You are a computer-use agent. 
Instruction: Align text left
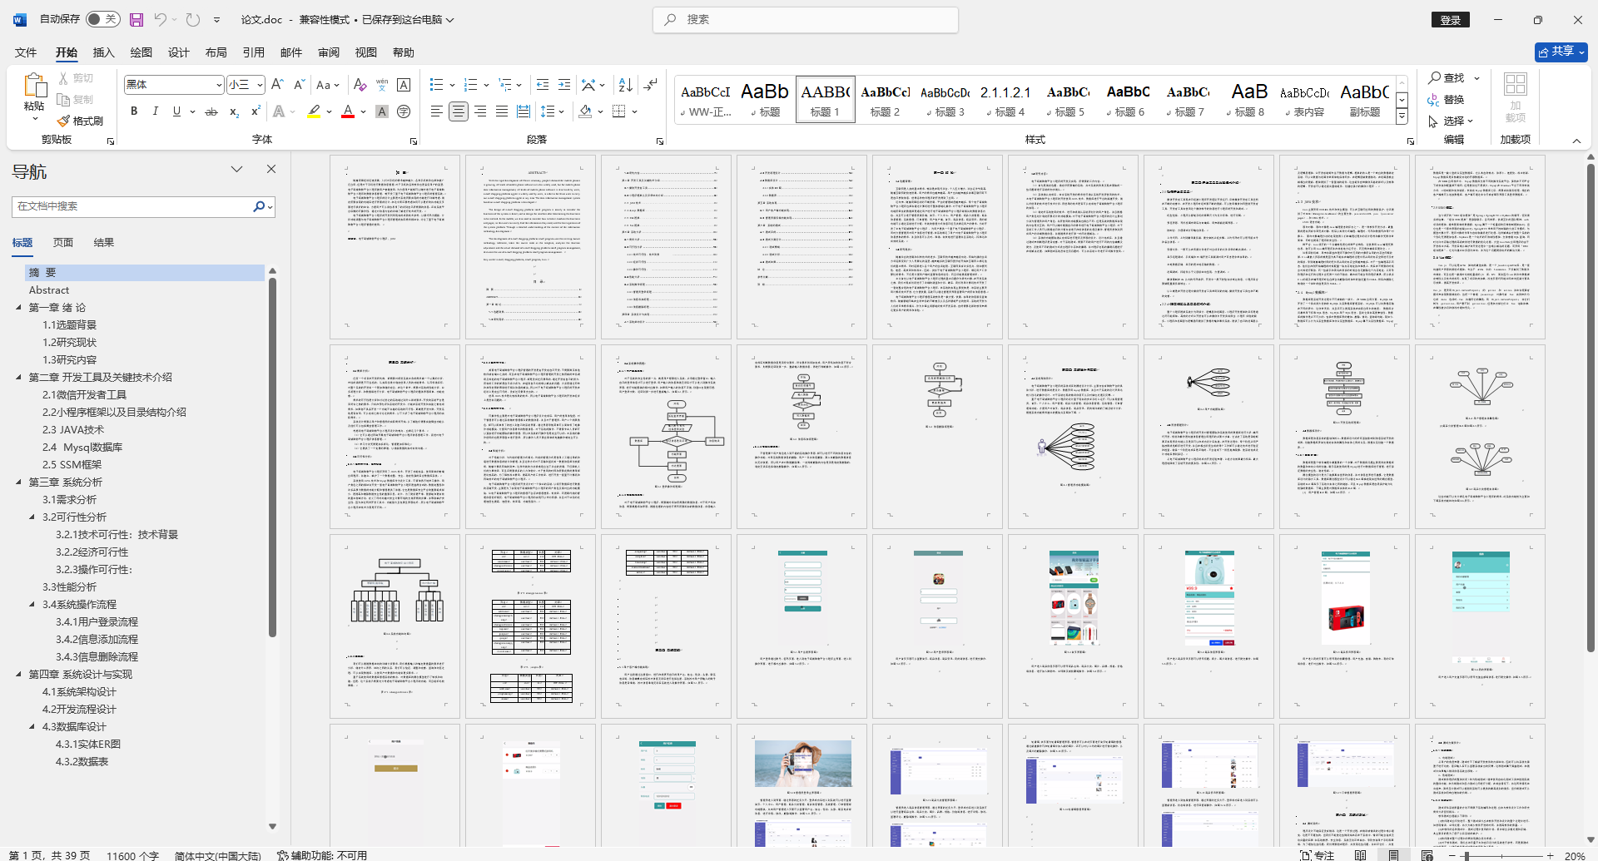[436, 111]
